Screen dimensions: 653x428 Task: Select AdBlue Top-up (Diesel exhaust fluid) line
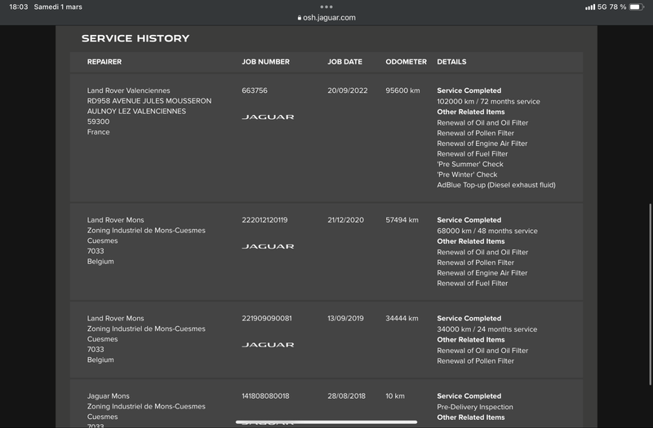pyautogui.click(x=496, y=185)
